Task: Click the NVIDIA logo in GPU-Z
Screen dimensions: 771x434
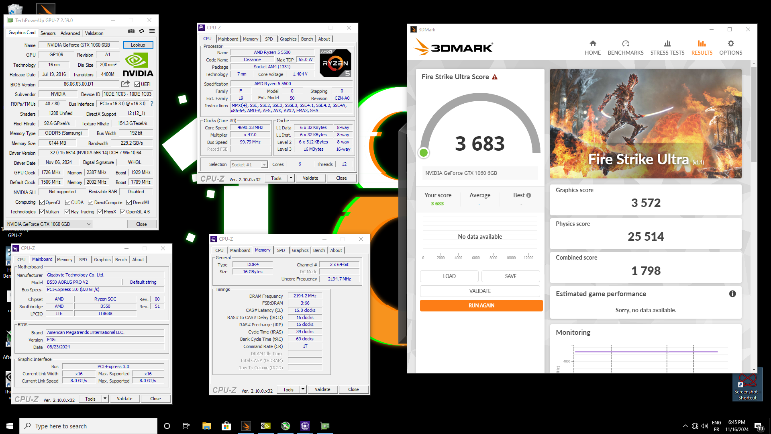Action: tap(138, 65)
